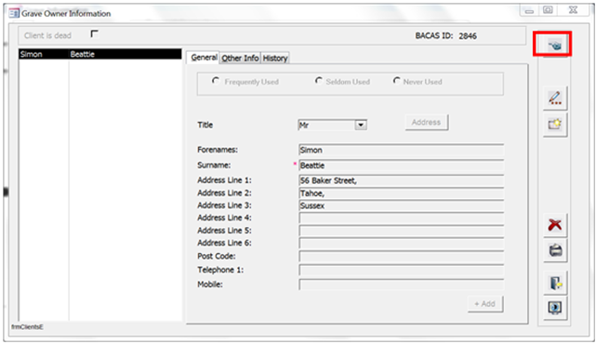
Task: Click the Mobile input field
Action: pyautogui.click(x=401, y=284)
